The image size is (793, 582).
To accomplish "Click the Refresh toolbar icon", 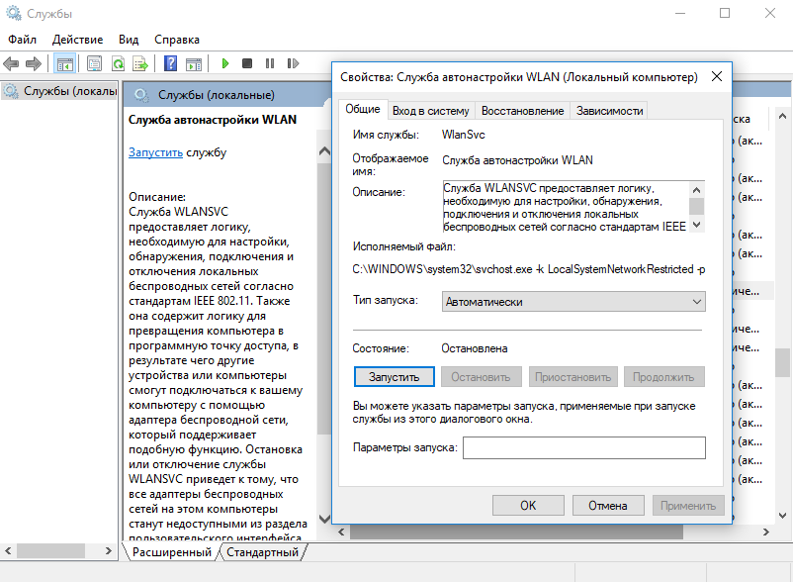I will (x=118, y=63).
